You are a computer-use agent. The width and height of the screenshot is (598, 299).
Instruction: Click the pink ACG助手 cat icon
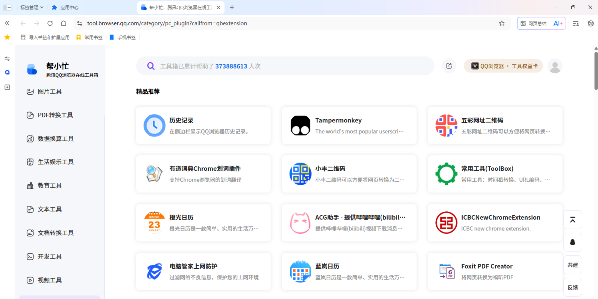[x=300, y=223]
